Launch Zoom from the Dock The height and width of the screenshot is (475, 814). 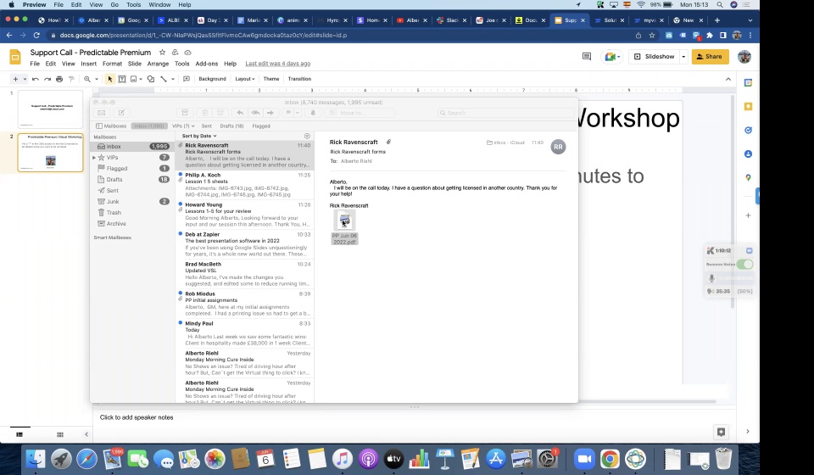click(584, 459)
